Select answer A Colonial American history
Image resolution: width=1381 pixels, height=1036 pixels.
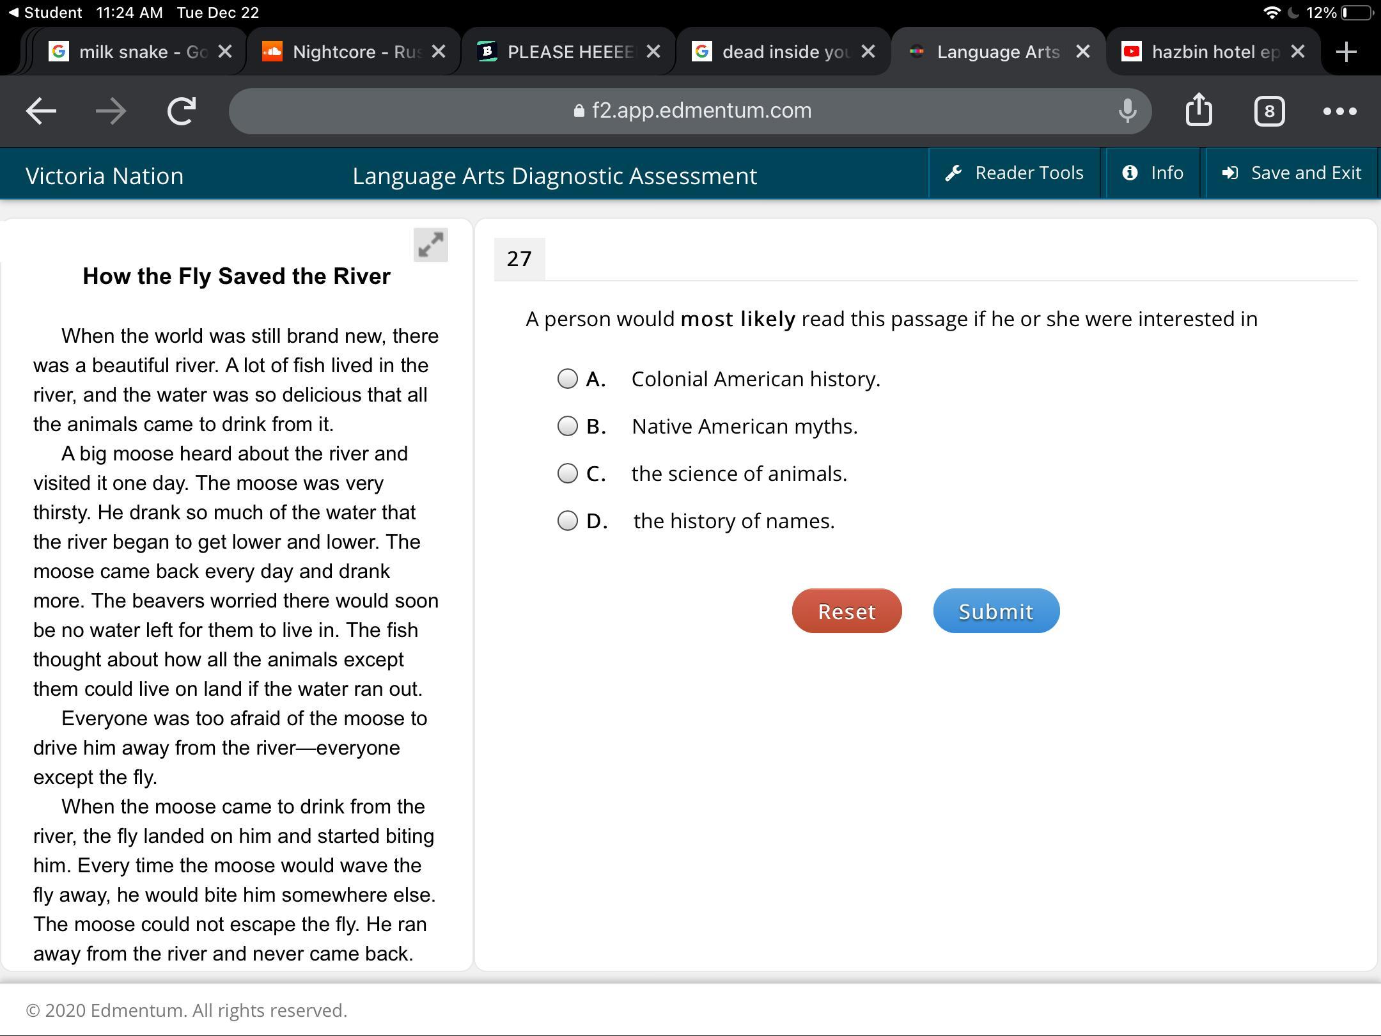click(568, 379)
